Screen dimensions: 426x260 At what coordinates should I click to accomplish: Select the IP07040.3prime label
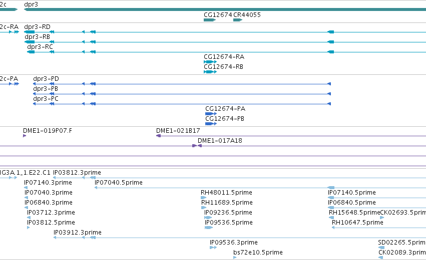[49, 193]
